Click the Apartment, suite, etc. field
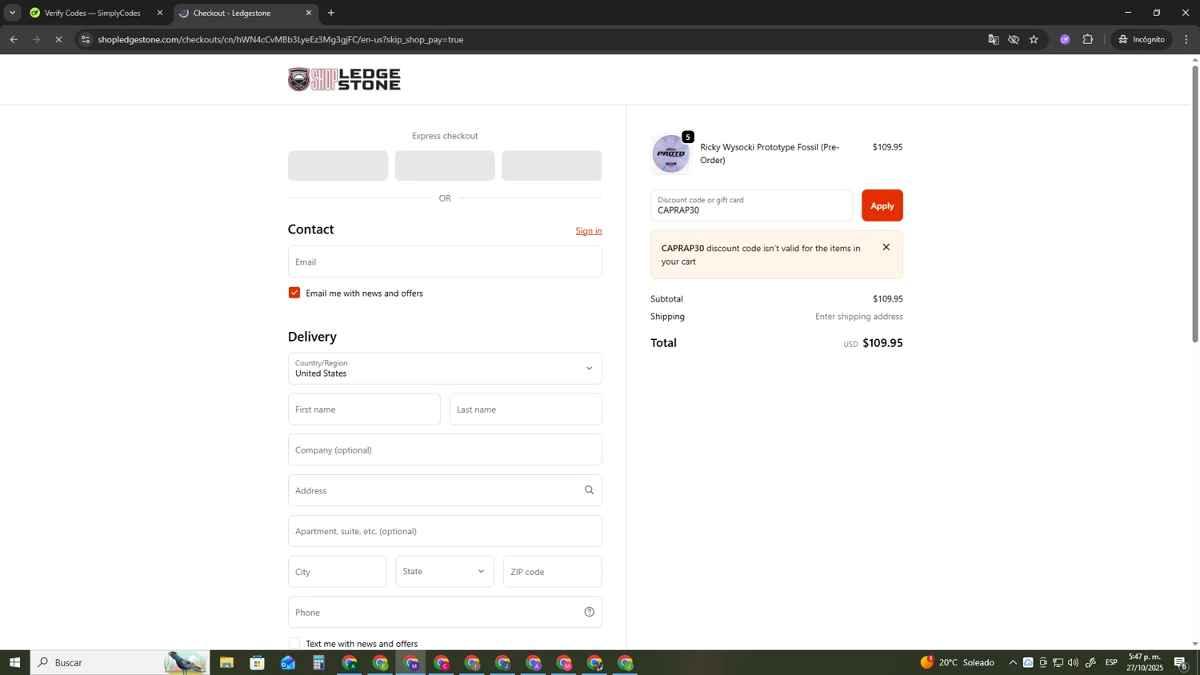This screenshot has height=675, width=1200. tap(445, 531)
